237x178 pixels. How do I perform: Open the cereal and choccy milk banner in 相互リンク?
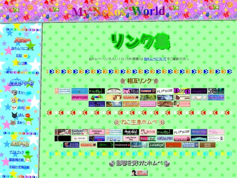click(x=63, y=91)
